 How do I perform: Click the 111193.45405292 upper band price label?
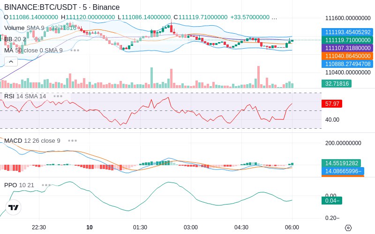347,32
